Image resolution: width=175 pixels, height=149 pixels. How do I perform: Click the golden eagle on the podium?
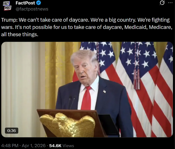coord(67,125)
